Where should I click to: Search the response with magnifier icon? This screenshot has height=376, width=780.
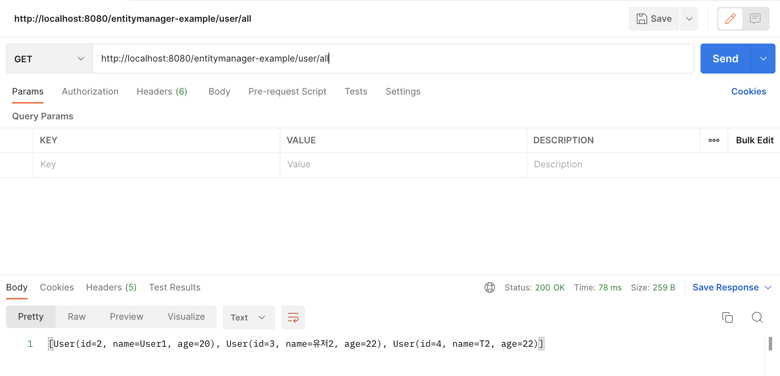coord(757,317)
